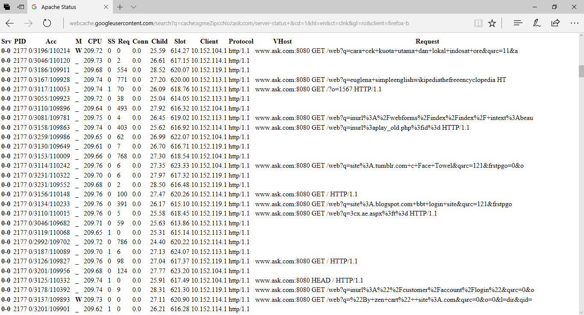
Task: Click the Child column header
Action: pos(159,41)
